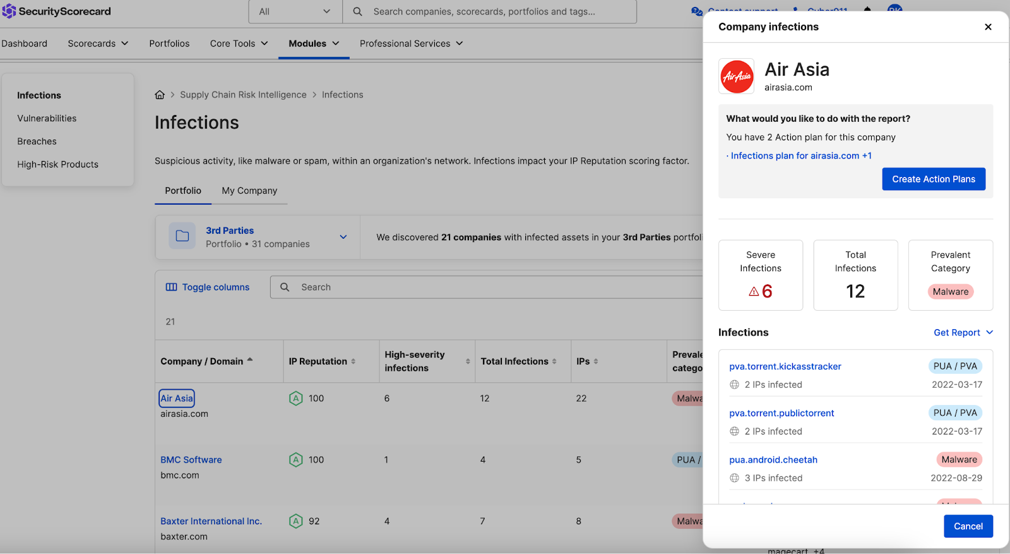This screenshot has height=554, width=1010.
Task: Open the BMC Software company link
Action: tap(191, 460)
